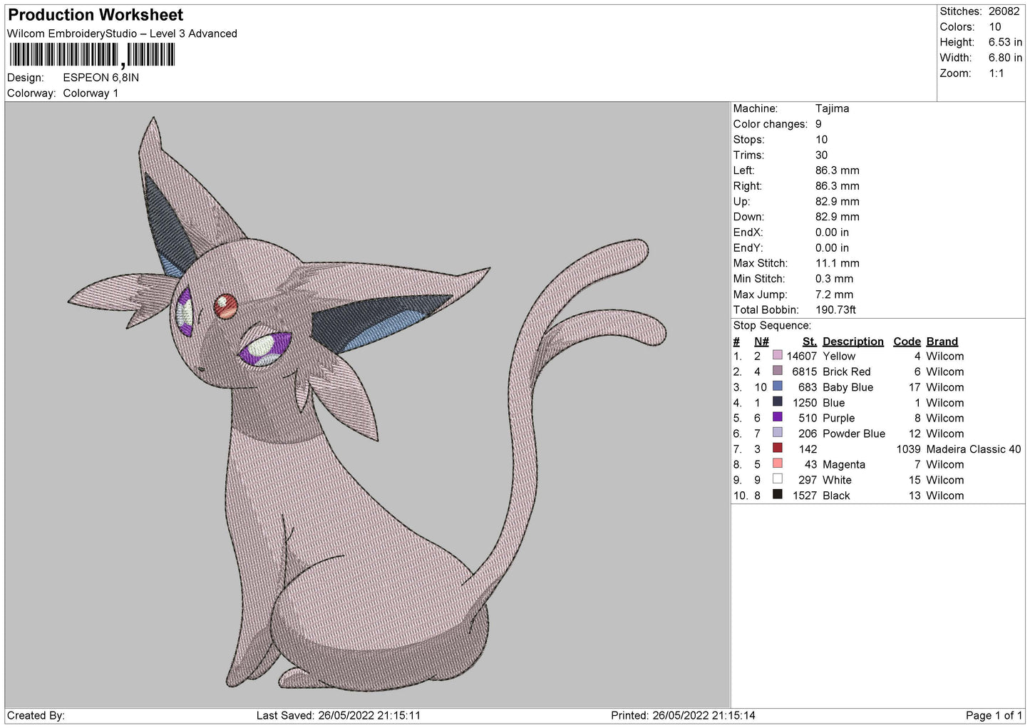
Task: Click the 'Description' column header
Action: click(x=853, y=342)
